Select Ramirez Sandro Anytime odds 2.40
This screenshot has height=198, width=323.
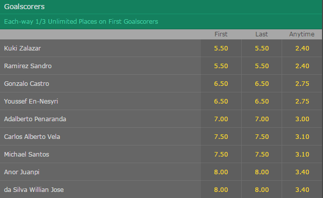302,66
